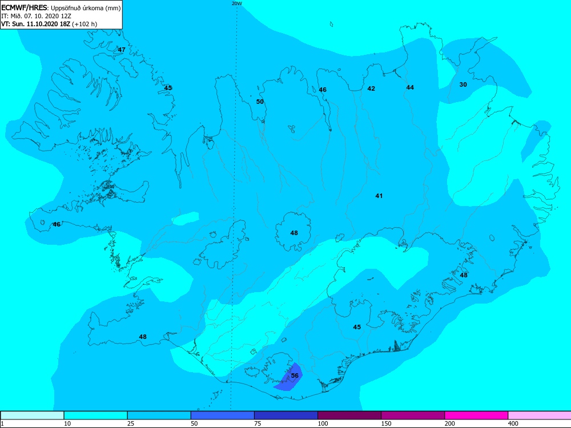
Task: Choose the medium blue 50–75 mm legend swatch
Action: 223,415
